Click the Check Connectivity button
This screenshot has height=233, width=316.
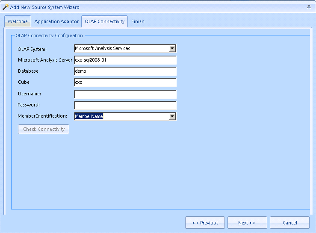44,129
